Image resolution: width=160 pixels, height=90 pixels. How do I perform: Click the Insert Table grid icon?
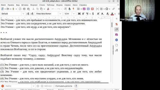(x=78, y=9)
